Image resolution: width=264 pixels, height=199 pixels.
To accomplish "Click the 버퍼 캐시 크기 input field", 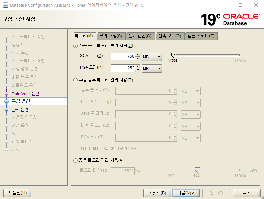I will (x=144, y=103).
